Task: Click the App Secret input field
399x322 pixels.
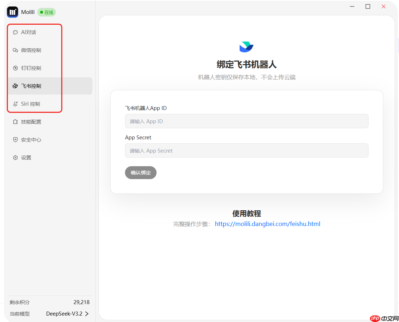Action: (x=246, y=150)
